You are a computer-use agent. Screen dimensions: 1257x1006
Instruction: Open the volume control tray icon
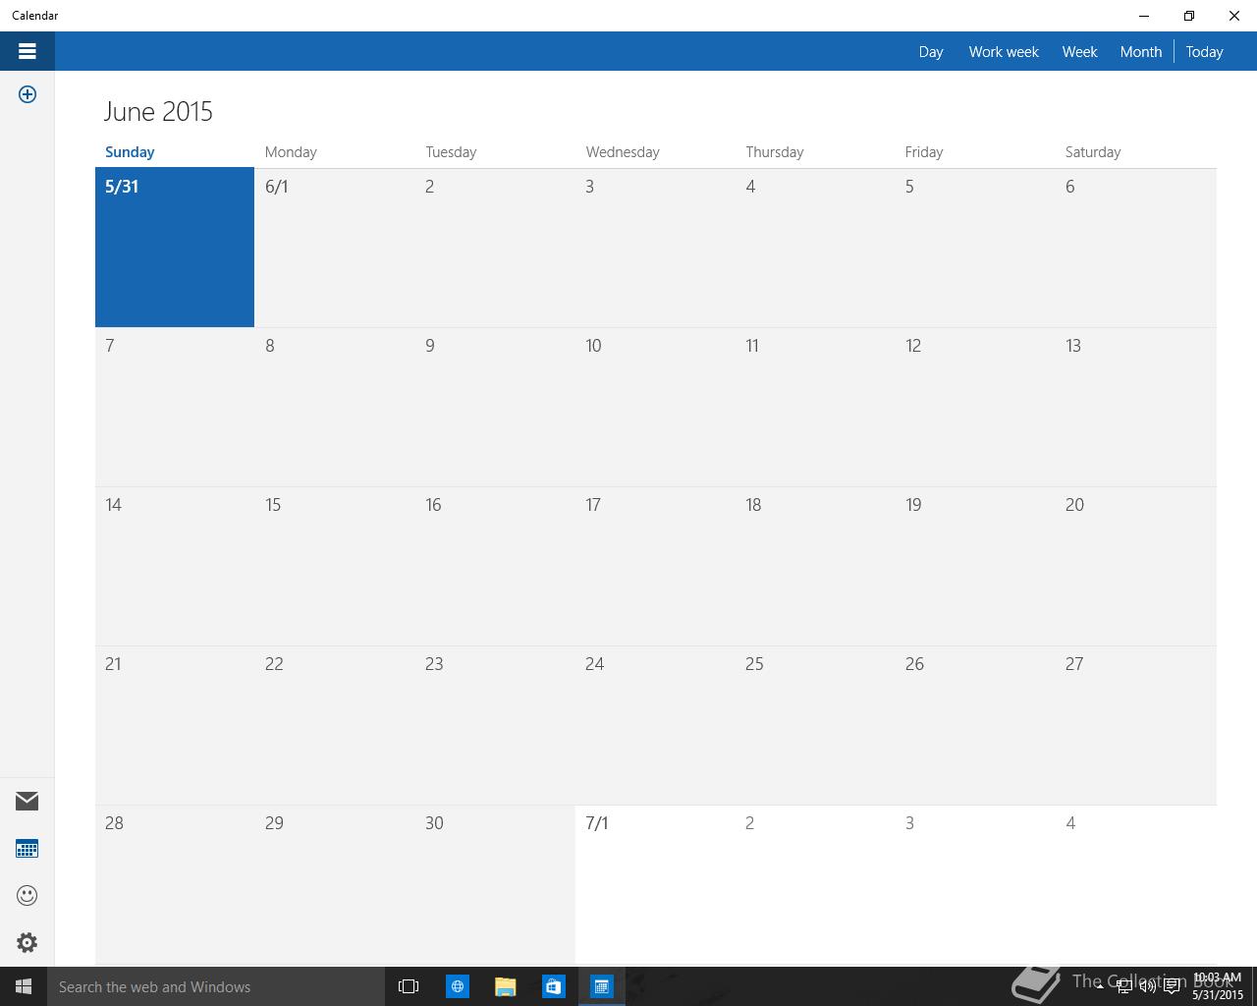(x=1147, y=986)
